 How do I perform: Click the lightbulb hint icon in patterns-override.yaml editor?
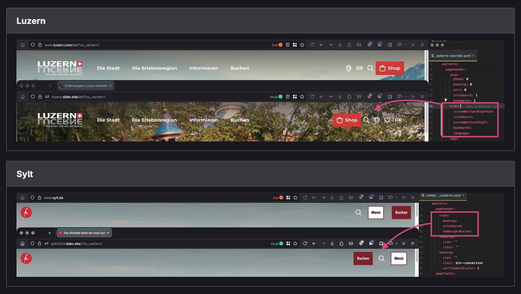tap(446, 100)
